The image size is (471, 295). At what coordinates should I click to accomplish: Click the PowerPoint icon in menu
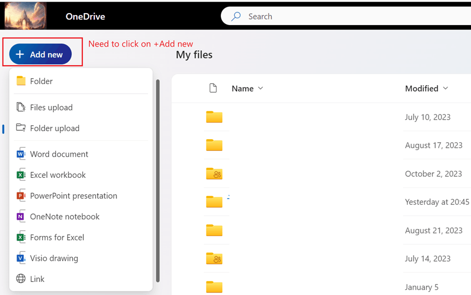tap(21, 196)
